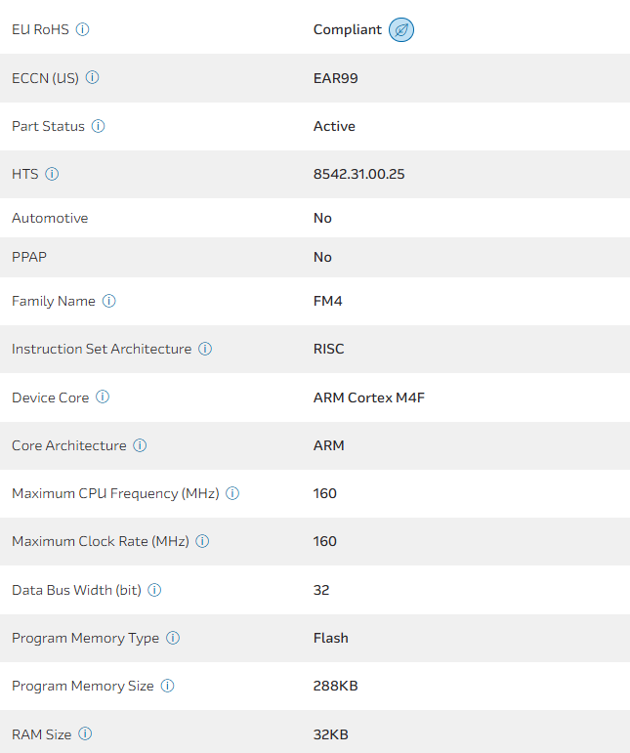Click the HTS code value 8542.31.00.25
The width and height of the screenshot is (630, 753).
(358, 174)
